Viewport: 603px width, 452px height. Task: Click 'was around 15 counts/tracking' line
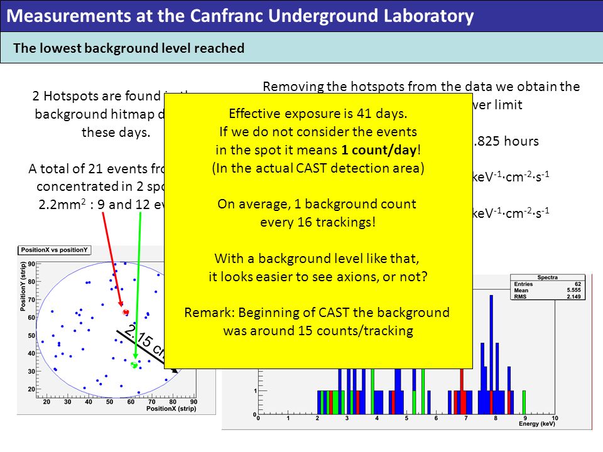tap(318, 331)
